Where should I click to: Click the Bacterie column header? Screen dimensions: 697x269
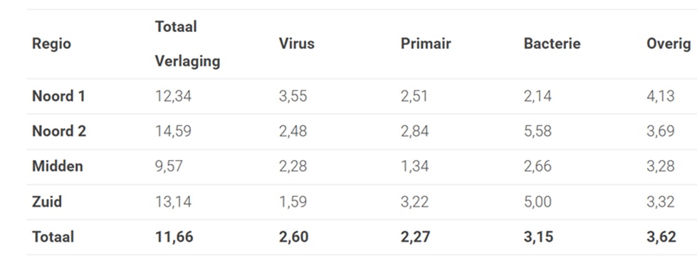coord(552,43)
